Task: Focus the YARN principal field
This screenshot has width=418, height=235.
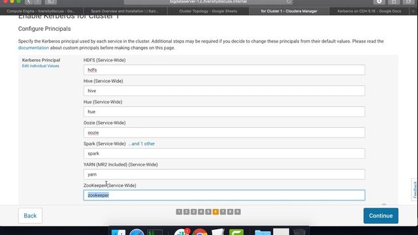Action: tap(224, 174)
